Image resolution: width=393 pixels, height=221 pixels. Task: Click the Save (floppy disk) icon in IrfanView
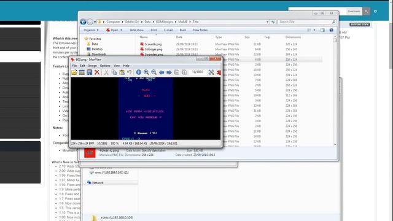tap(90, 72)
